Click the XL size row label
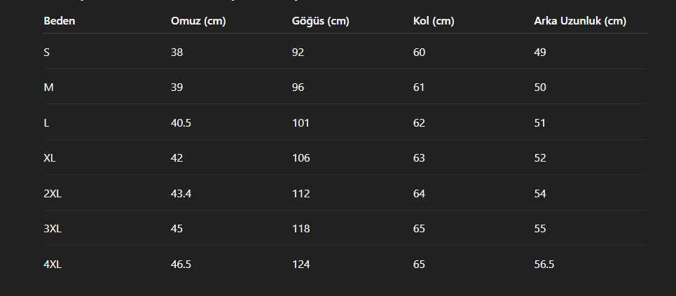Viewport: 676px width, 296px height. [x=50, y=158]
